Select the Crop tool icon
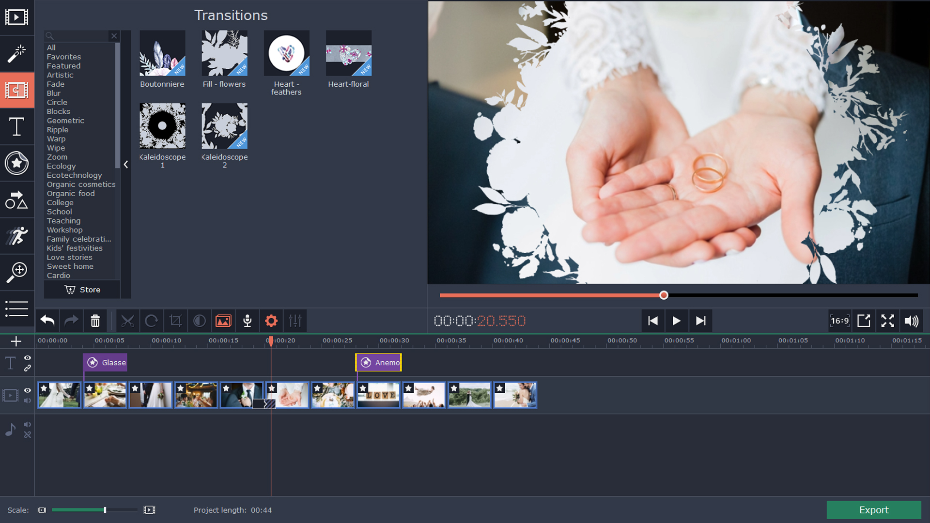Image resolution: width=930 pixels, height=523 pixels. coord(175,321)
